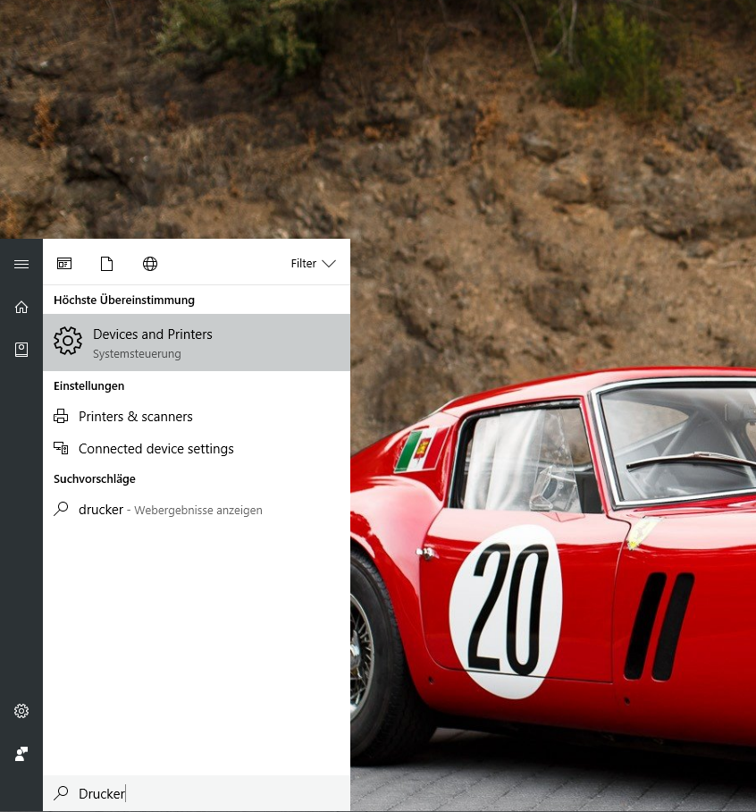The height and width of the screenshot is (812, 756).
Task: Click the printer icon beside Printers & scanners
Action: pos(61,416)
